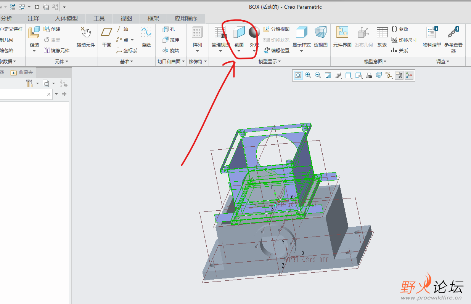Image resolution: width=471 pixels, height=304 pixels.
Task: Select the 坐标系 (Coordinate System) tool
Action: [127, 50]
